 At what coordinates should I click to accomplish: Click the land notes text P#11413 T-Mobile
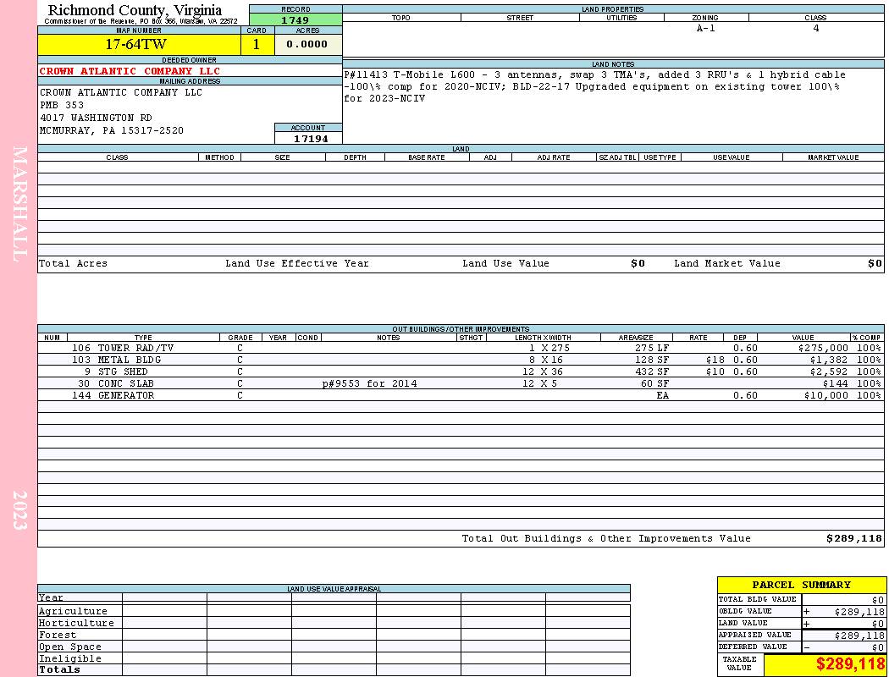(394, 74)
